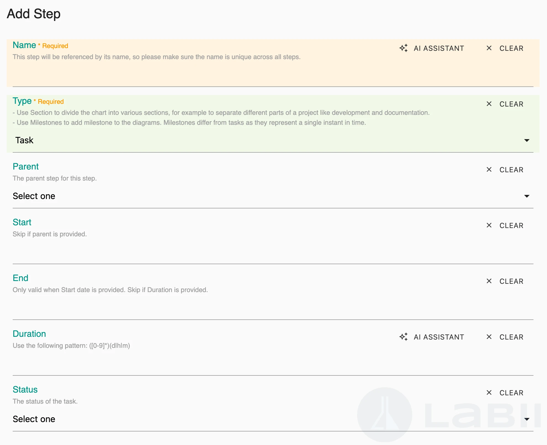547x445 pixels.
Task: Click the sparkle icon beside Duration
Action: click(x=403, y=337)
